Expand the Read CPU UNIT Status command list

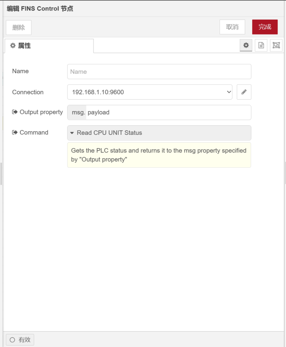pos(159,133)
